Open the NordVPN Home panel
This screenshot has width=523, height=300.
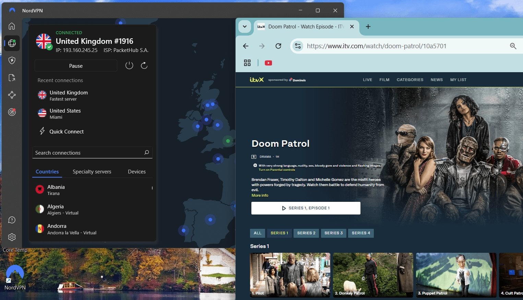click(x=12, y=26)
